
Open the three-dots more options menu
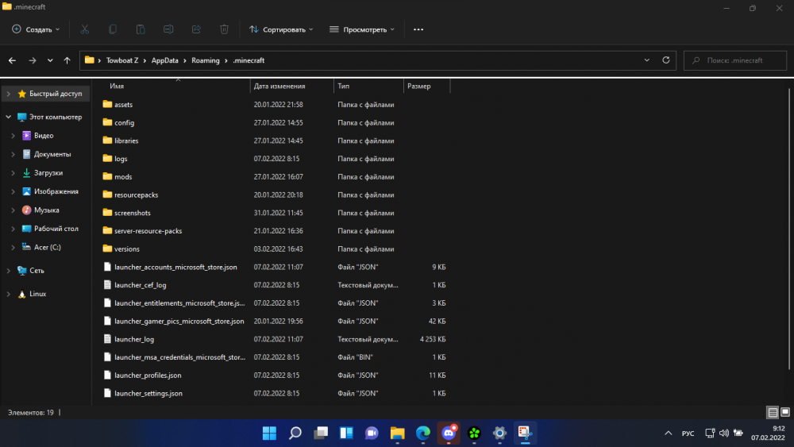click(418, 29)
